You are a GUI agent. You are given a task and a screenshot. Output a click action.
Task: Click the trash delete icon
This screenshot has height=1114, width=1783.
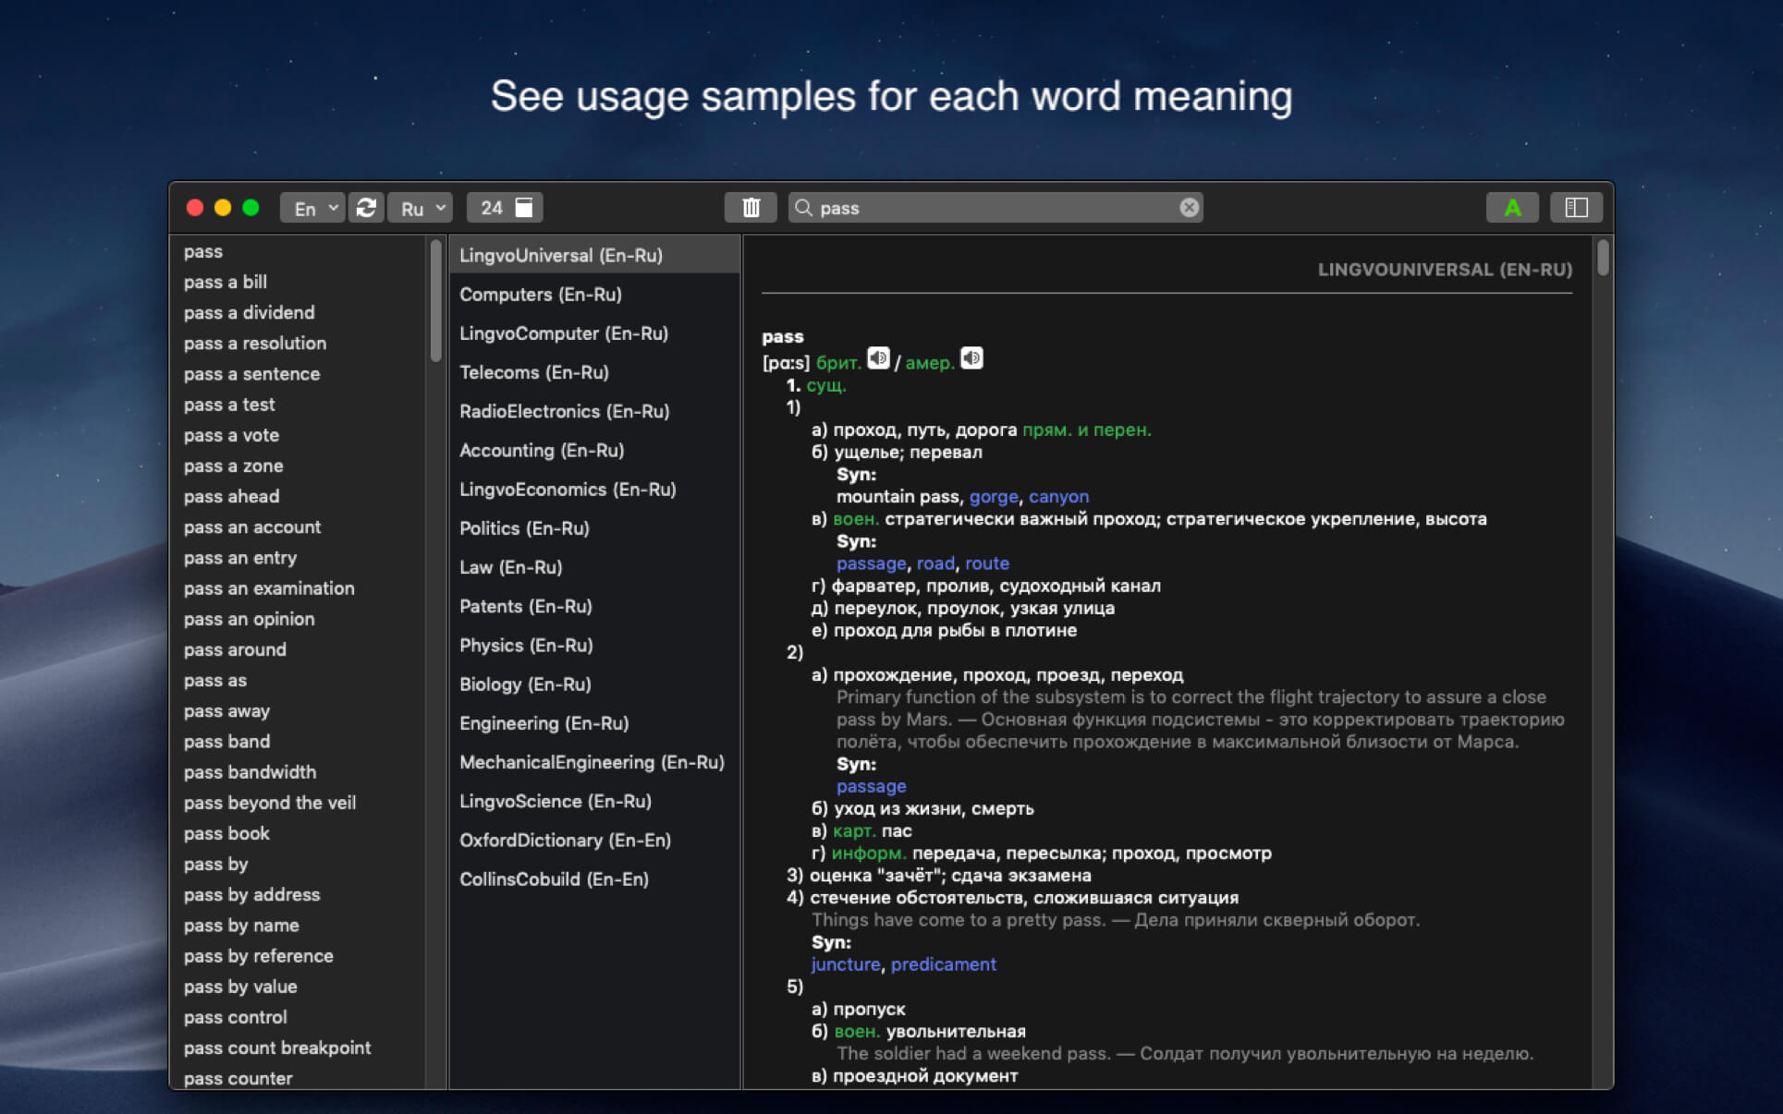[x=751, y=208]
